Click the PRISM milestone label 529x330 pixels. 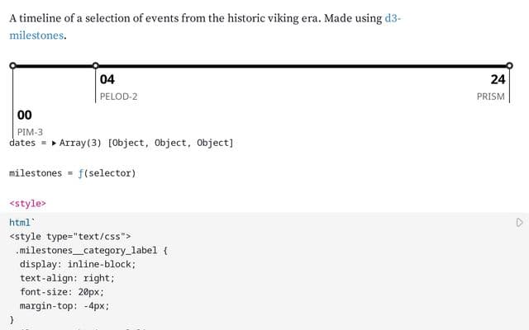490,97
